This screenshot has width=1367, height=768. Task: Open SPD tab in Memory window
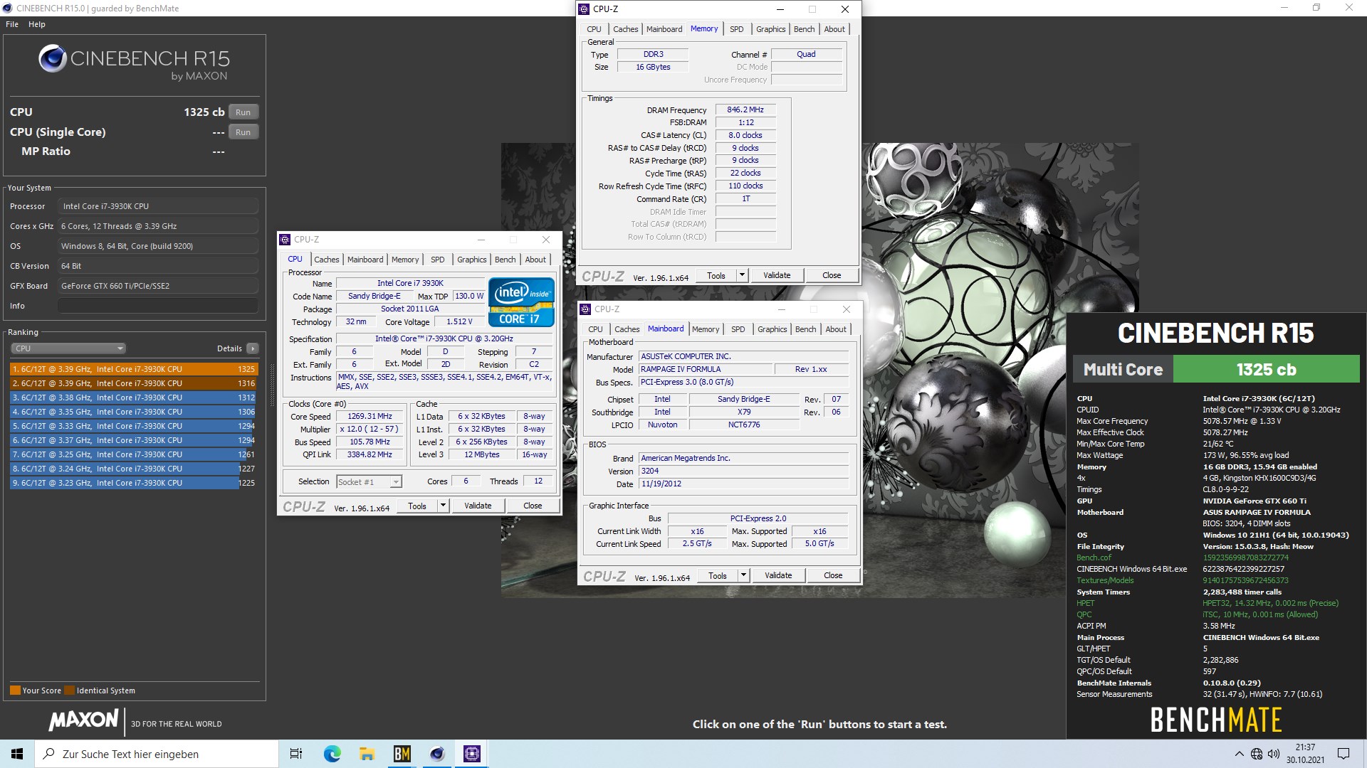(x=737, y=29)
